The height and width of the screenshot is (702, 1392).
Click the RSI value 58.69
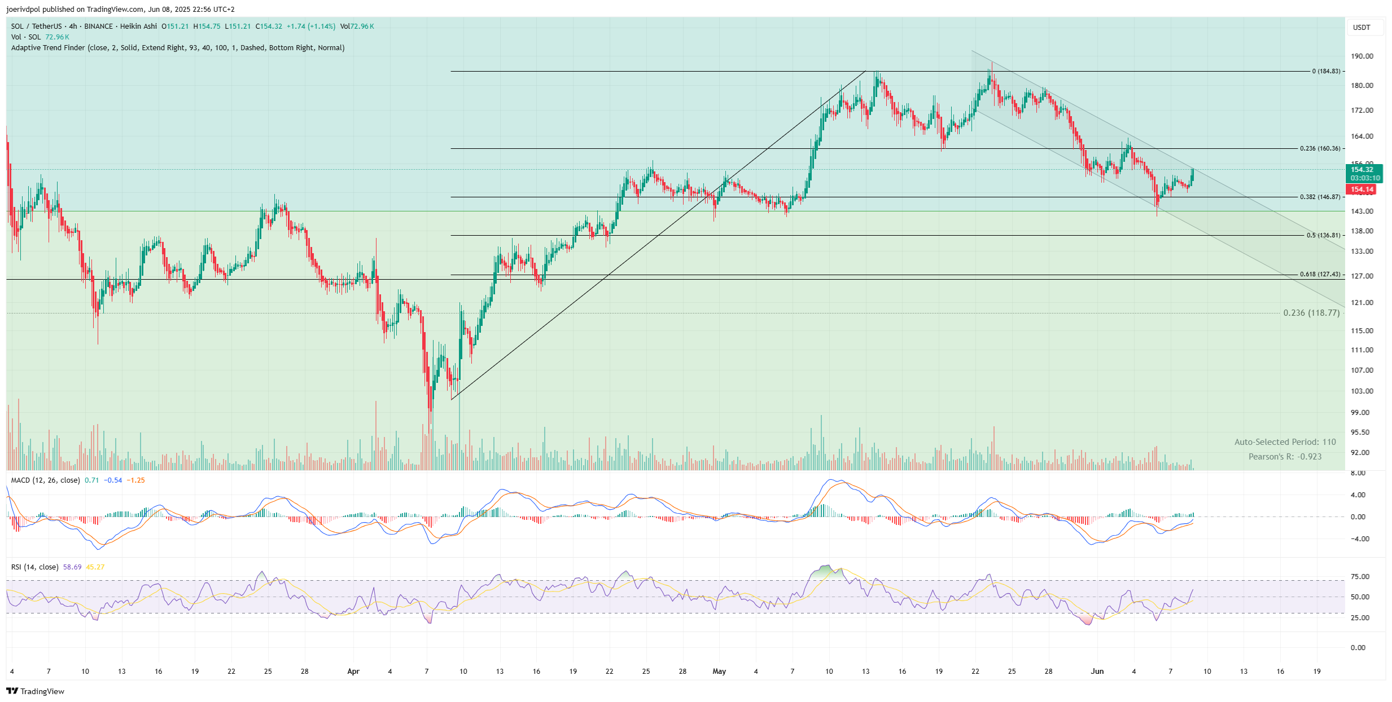click(x=72, y=567)
